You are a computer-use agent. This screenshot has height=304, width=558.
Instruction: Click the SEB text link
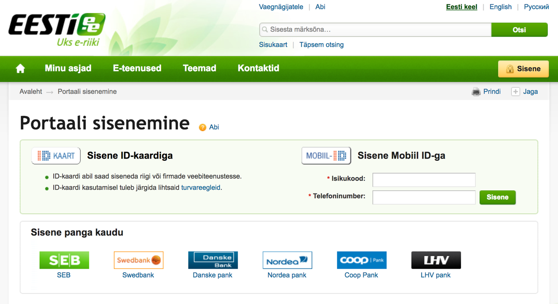tap(64, 275)
